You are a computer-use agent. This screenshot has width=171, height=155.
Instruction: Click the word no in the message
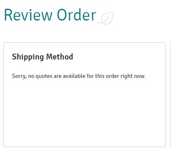[31, 76]
